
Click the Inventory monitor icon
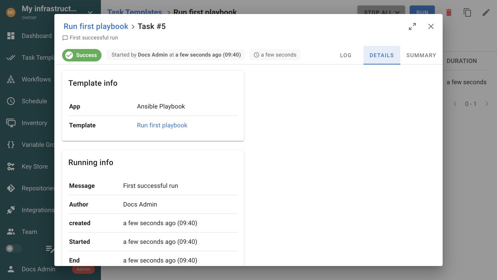(11, 123)
